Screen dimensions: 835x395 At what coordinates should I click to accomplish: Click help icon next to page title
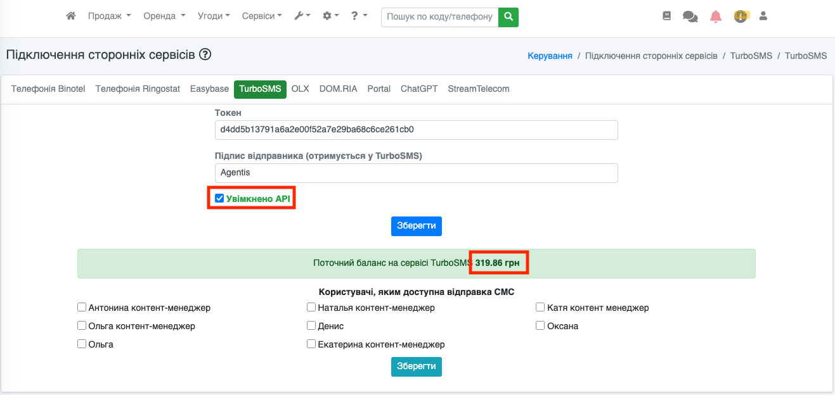click(x=205, y=54)
